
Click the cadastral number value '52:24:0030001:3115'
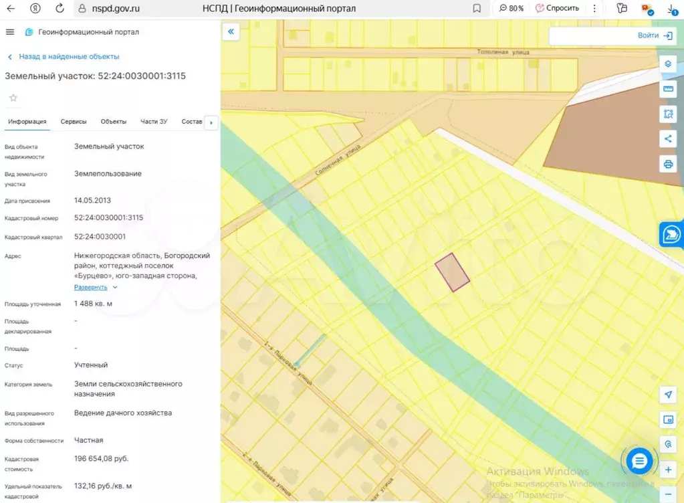(x=108, y=217)
